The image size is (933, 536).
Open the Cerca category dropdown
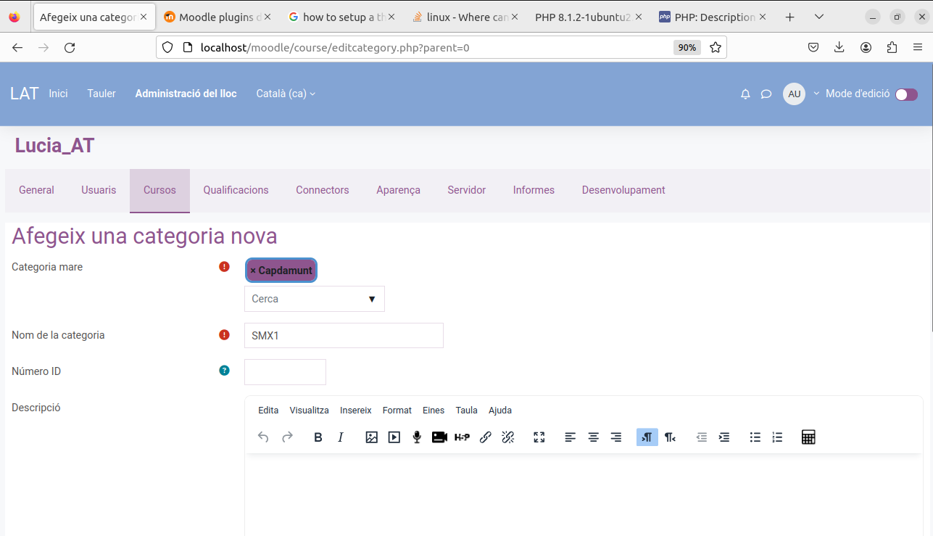click(314, 298)
